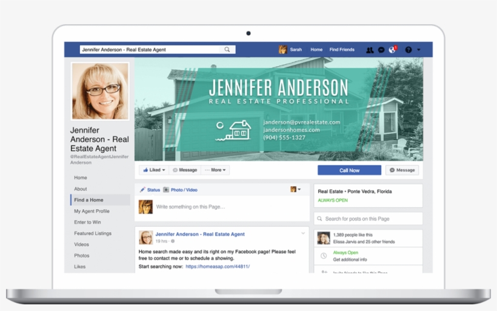Open the friend requests icon
This screenshot has height=311, width=497.
coord(370,50)
